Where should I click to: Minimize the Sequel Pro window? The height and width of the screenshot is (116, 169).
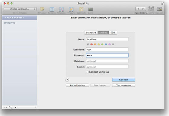pyautogui.click(x=8, y=3)
